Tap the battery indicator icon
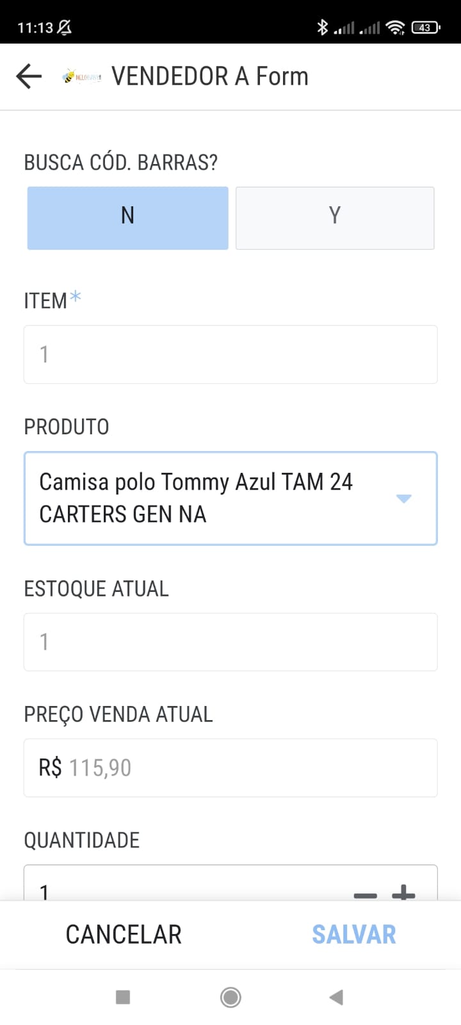Viewport: 461px width, 1025px height. tap(425, 27)
